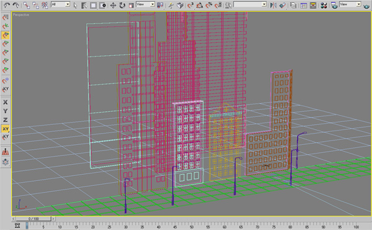372x230 pixels.
Task: Toggle Snap to Pivot icon
Action: tap(6, 26)
